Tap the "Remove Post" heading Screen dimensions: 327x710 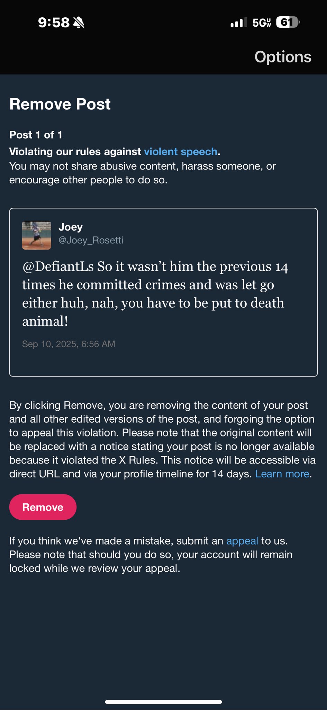pyautogui.click(x=60, y=104)
